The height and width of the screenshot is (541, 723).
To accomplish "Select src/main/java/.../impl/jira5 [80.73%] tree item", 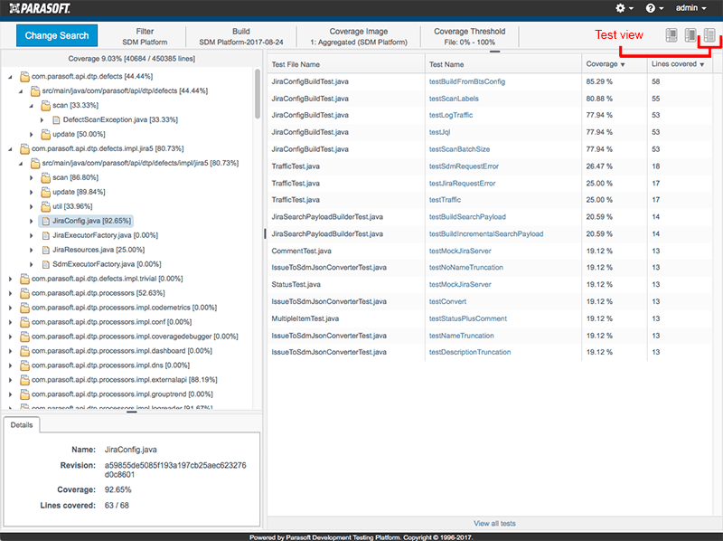I will pyautogui.click(x=140, y=163).
